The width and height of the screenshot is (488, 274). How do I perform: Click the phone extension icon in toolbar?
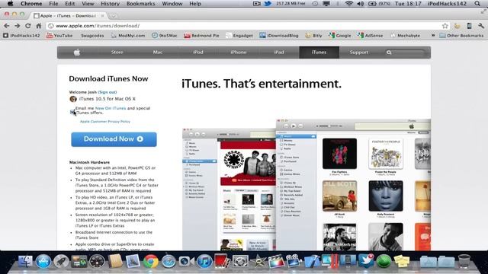470,26
